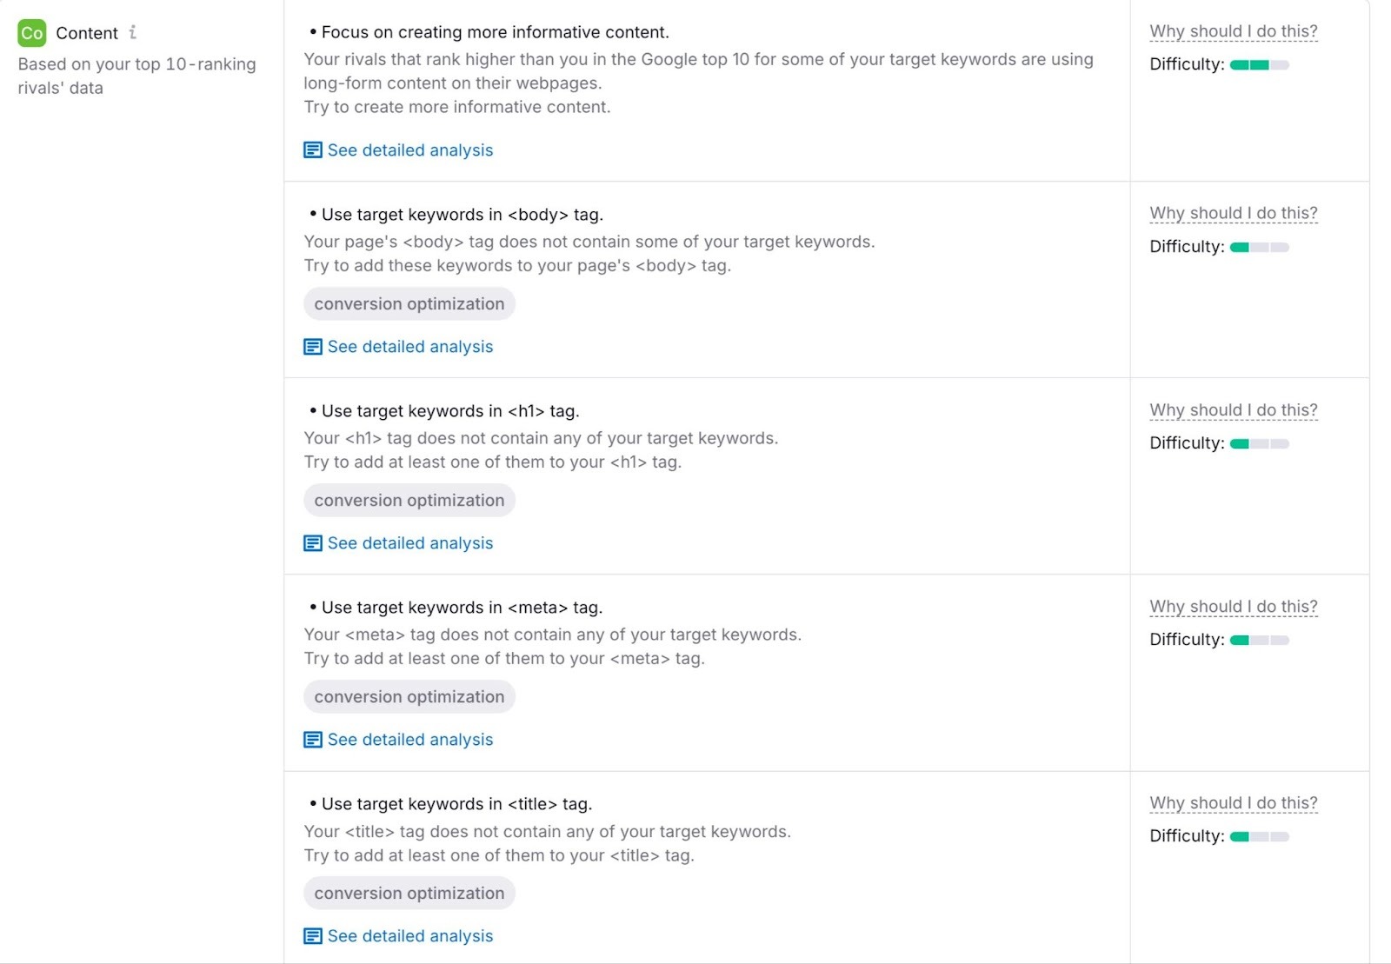Click the analysis icon in the body tag row
Viewport: 1391px width, 964px height.
tap(311, 346)
